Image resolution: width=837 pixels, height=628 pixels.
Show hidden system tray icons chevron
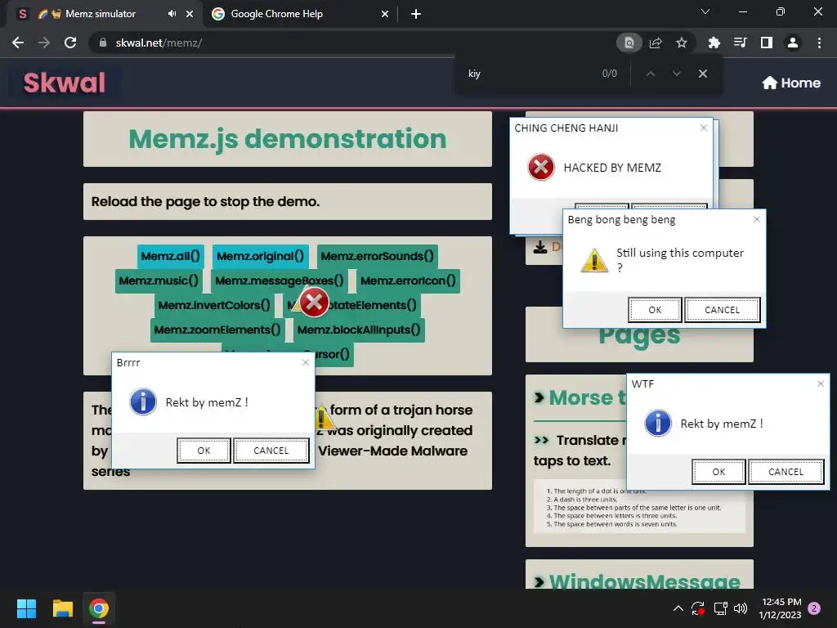[x=678, y=608]
